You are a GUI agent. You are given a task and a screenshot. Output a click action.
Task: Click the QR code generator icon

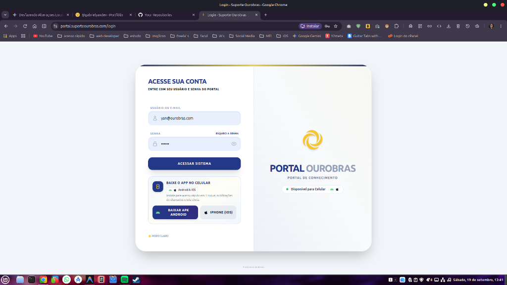[420, 26]
